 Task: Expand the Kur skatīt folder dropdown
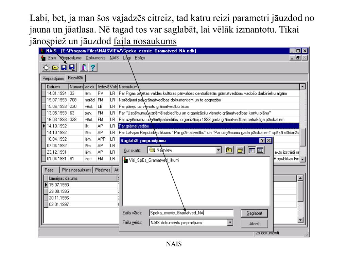219,150
